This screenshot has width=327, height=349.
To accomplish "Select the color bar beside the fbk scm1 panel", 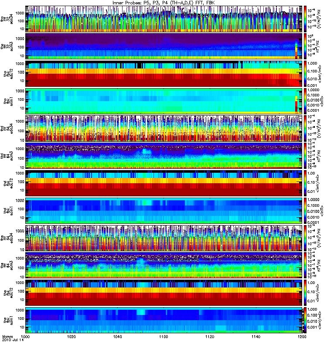I will click(x=305, y=320).
